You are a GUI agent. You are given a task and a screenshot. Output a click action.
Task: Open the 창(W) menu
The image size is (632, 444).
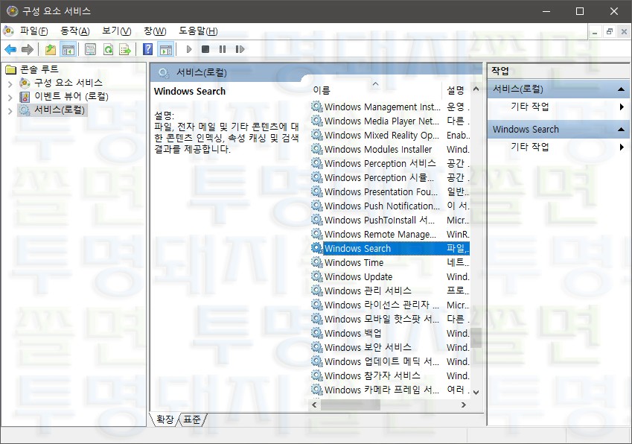coord(155,31)
